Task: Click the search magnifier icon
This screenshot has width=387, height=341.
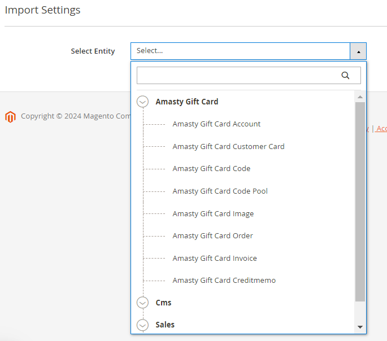Action: click(345, 75)
